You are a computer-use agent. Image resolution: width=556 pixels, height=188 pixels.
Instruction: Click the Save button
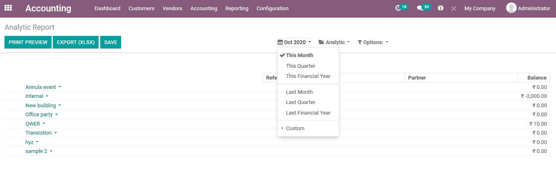click(x=110, y=42)
